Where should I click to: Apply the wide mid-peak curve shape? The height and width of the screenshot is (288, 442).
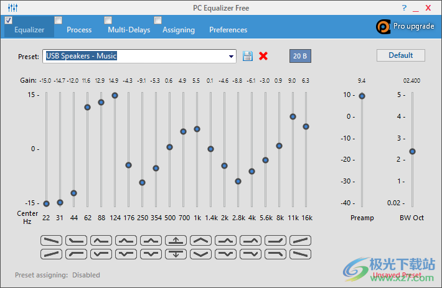pyautogui.click(x=200, y=241)
